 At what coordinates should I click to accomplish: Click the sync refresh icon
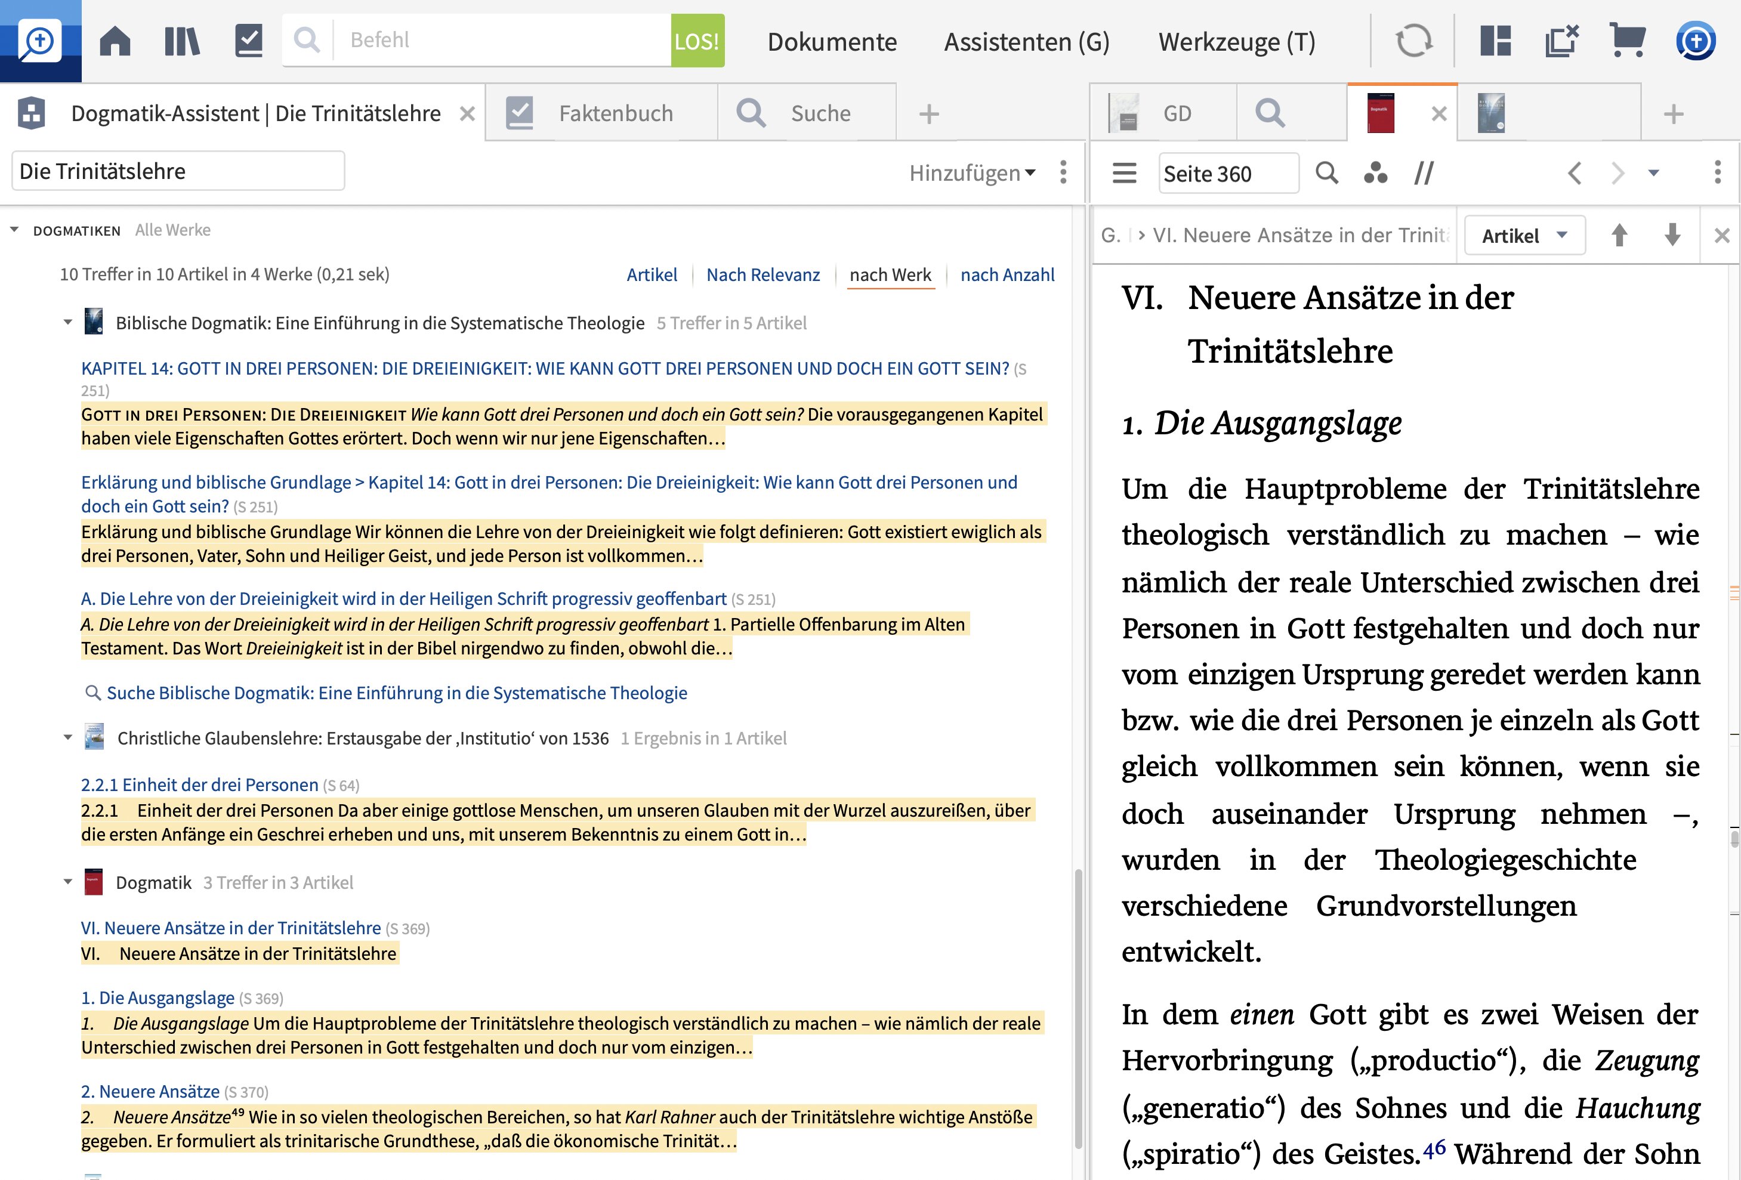click(1413, 41)
